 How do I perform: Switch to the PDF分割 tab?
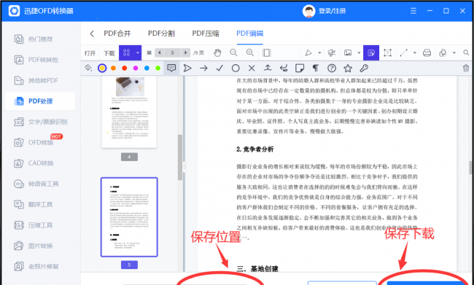click(x=161, y=34)
